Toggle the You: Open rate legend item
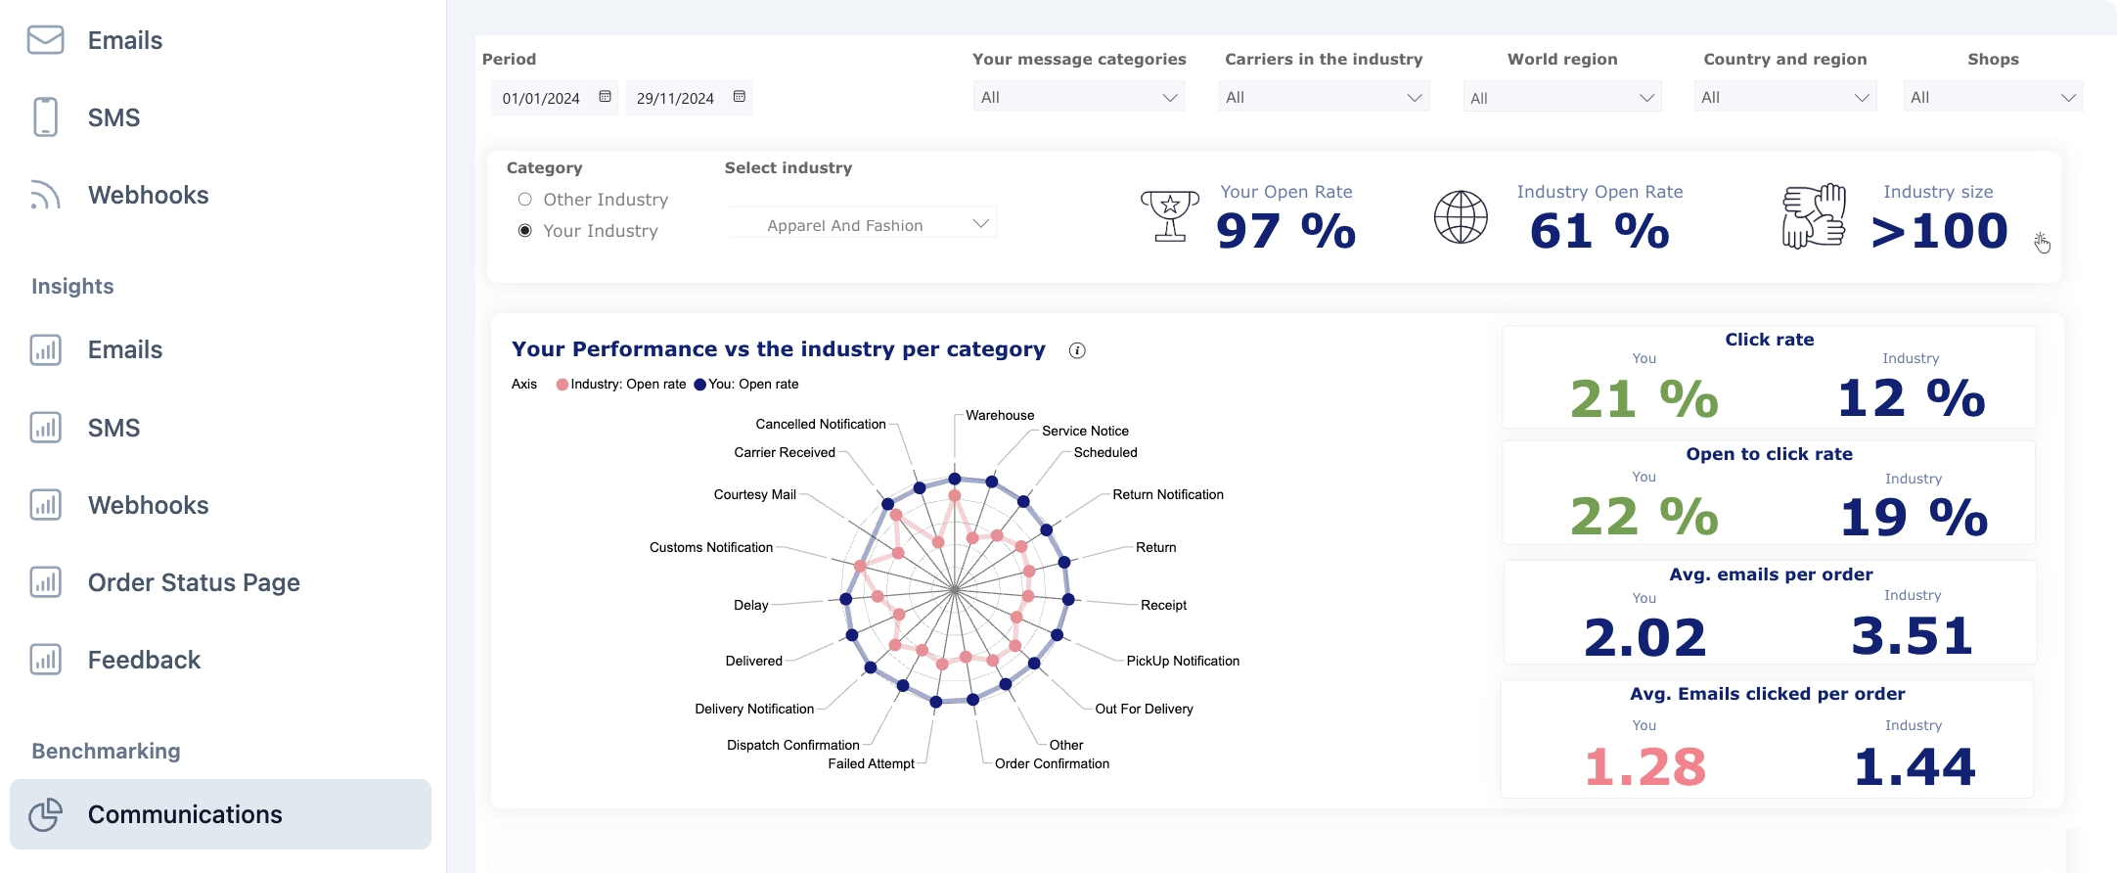2117x873 pixels. (746, 385)
